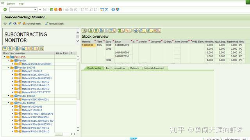Click the Customize local layout icon

118,9
